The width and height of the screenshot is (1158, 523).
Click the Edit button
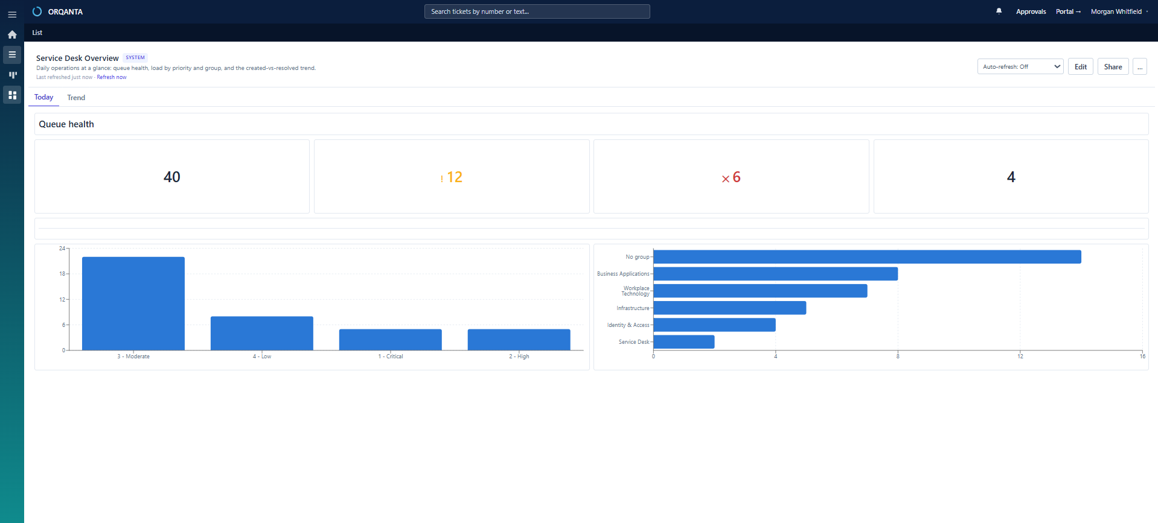(x=1081, y=66)
